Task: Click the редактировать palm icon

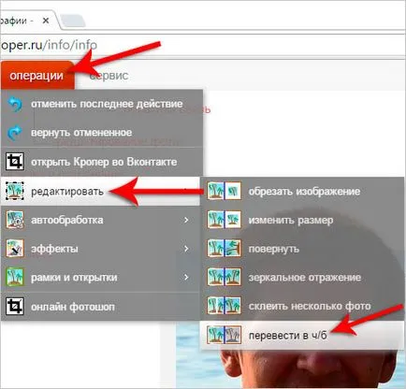Action: click(x=15, y=191)
